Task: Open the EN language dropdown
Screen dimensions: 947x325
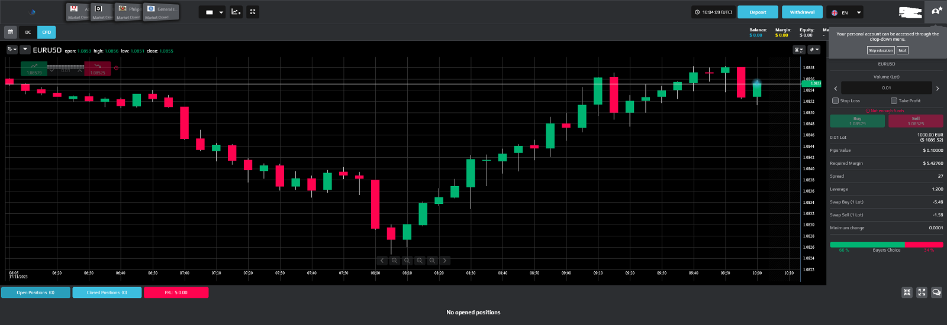Action: point(845,12)
